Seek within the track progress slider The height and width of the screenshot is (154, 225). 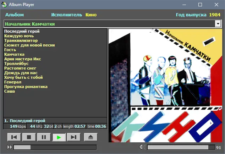click(55, 147)
